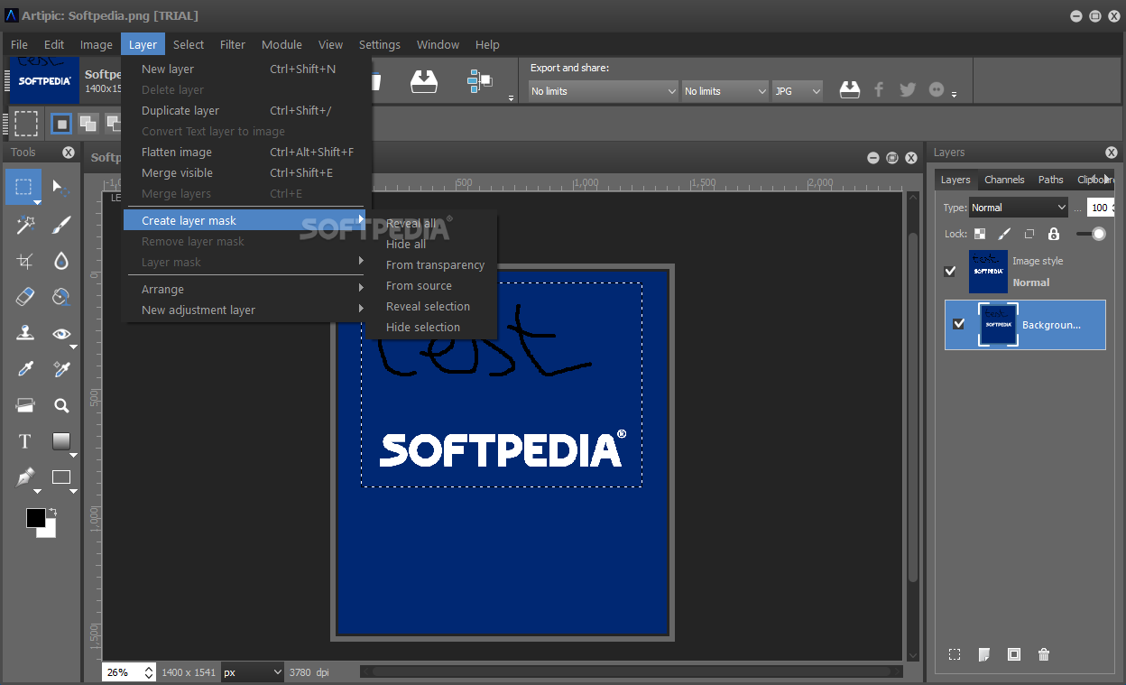Click new selection mode icon
Viewport: 1126px width, 685px height.
(61, 124)
